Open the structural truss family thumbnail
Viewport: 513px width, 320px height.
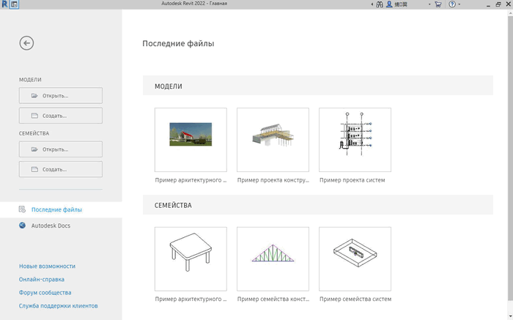click(273, 258)
